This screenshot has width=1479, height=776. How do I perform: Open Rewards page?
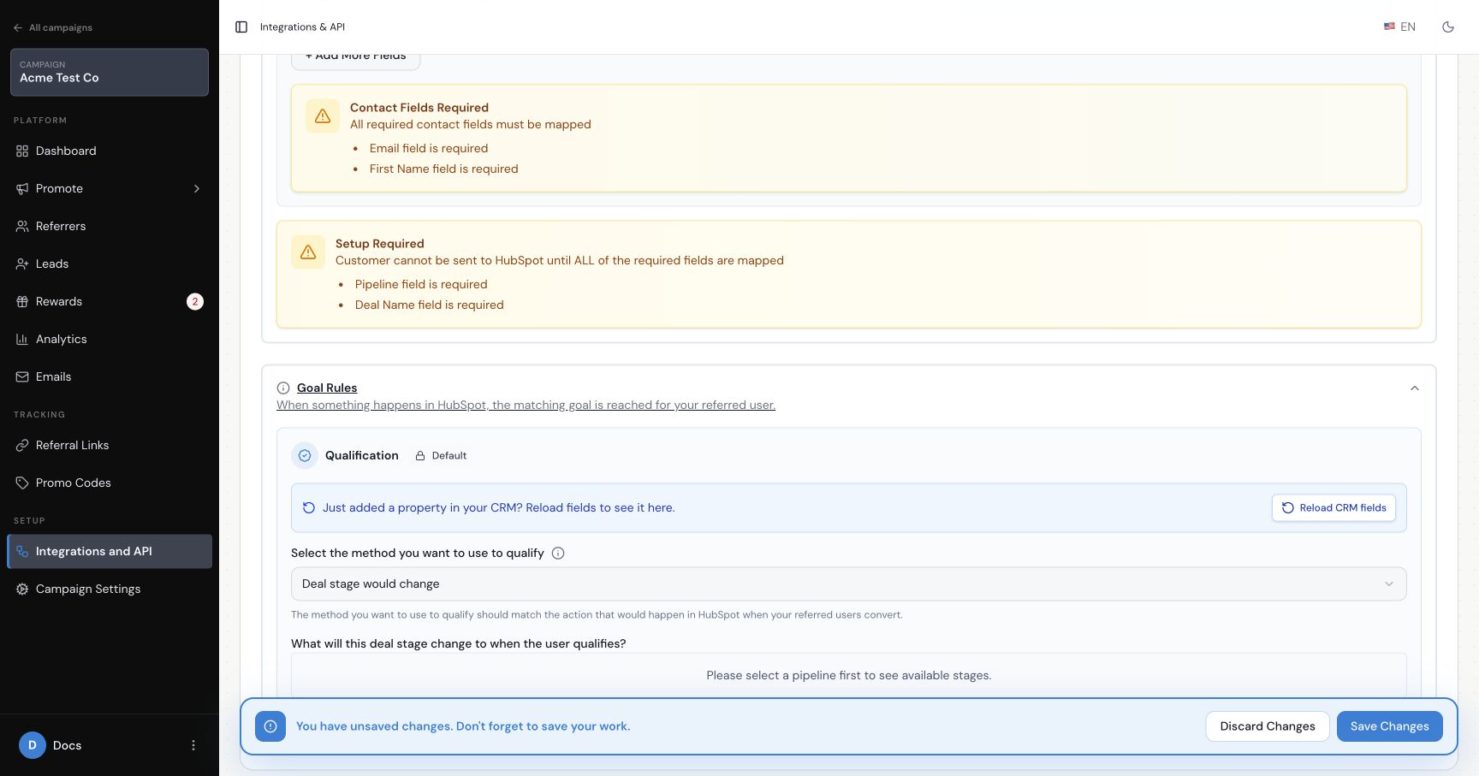[110, 301]
